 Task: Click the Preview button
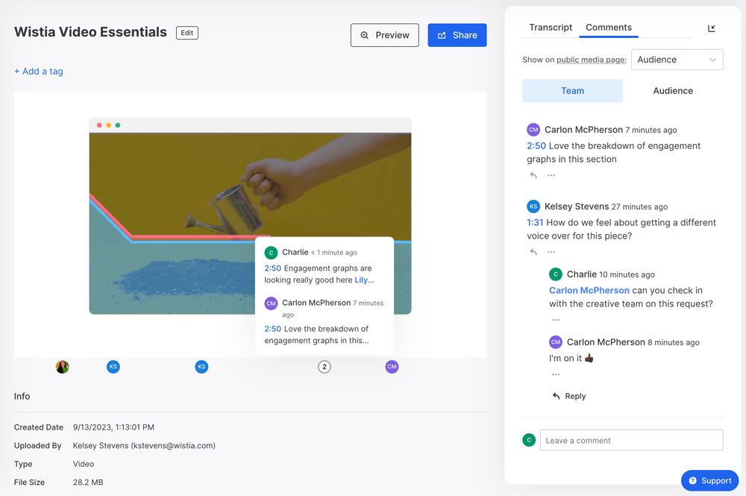tap(385, 35)
